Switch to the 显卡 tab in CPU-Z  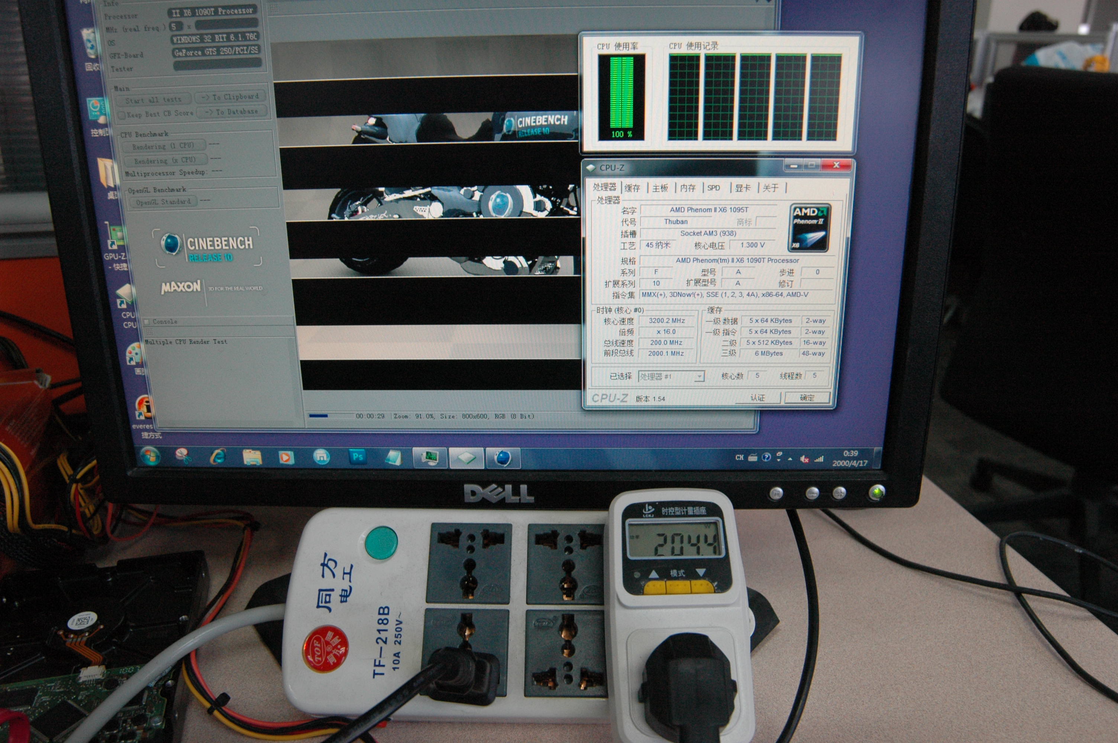742,188
